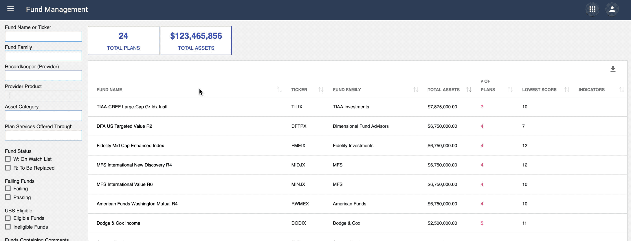
Task: Check the W: On Watch List box
Action: tap(8, 159)
